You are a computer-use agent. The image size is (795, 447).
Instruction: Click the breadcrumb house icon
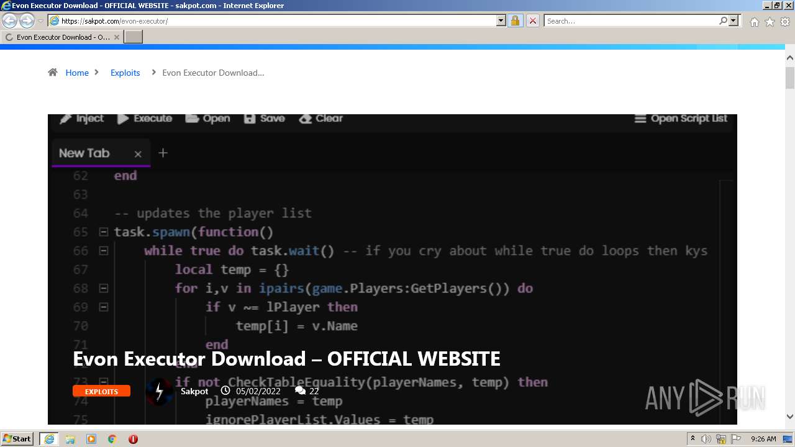(x=53, y=73)
